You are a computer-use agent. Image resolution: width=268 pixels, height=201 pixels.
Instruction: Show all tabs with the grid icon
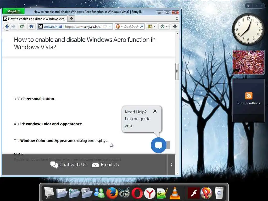(177, 19)
